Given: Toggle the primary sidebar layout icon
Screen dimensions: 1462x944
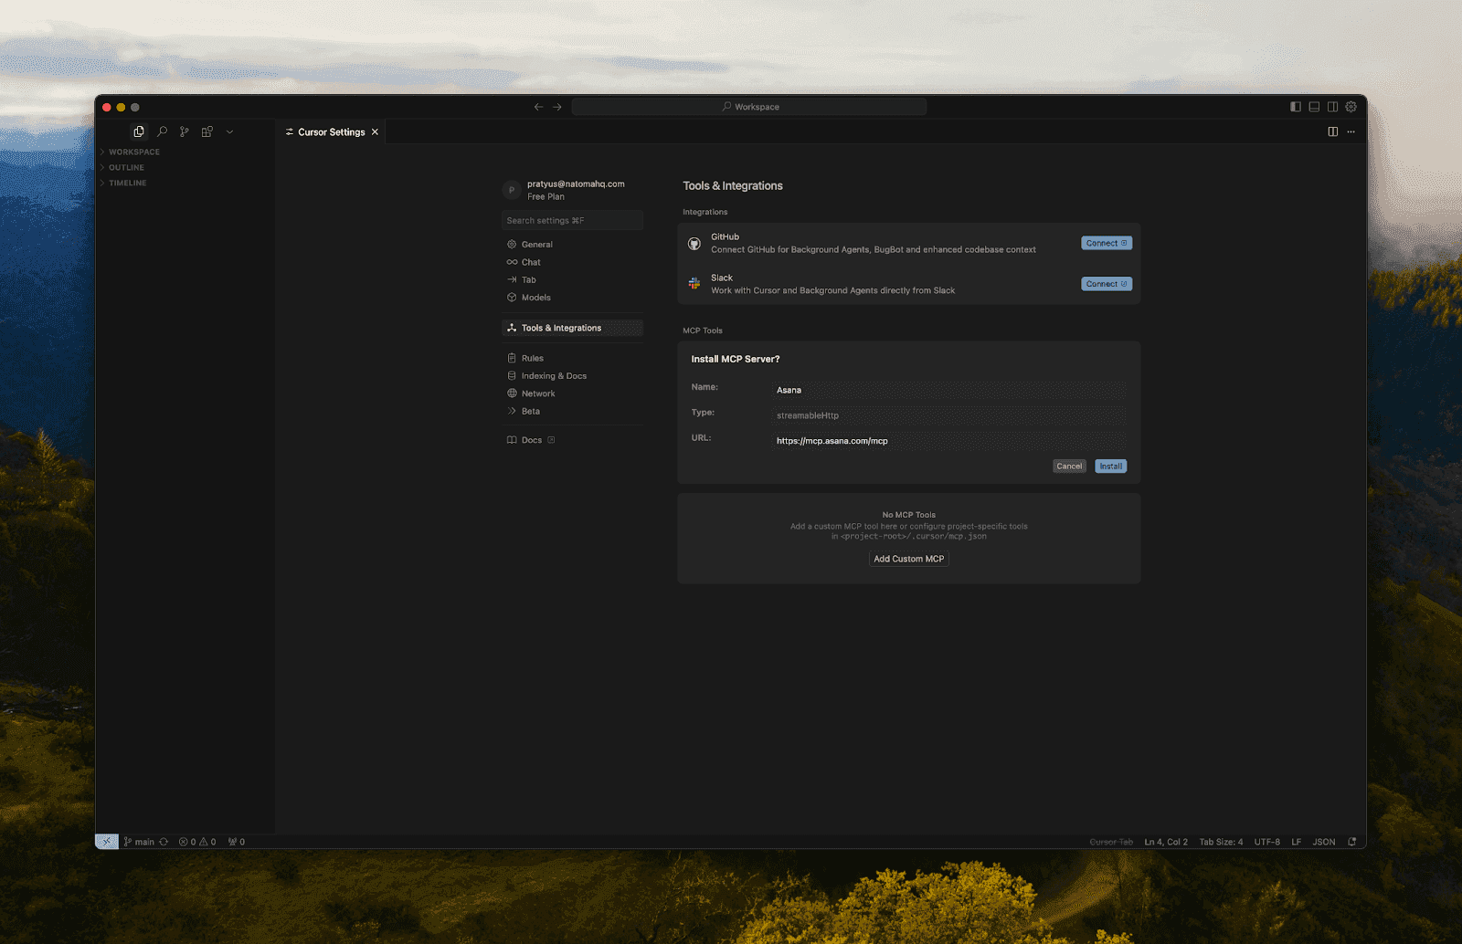Looking at the screenshot, I should click(1296, 107).
